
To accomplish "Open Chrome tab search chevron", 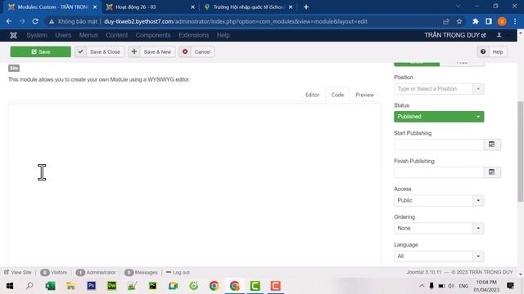I will pyautogui.click(x=458, y=7).
